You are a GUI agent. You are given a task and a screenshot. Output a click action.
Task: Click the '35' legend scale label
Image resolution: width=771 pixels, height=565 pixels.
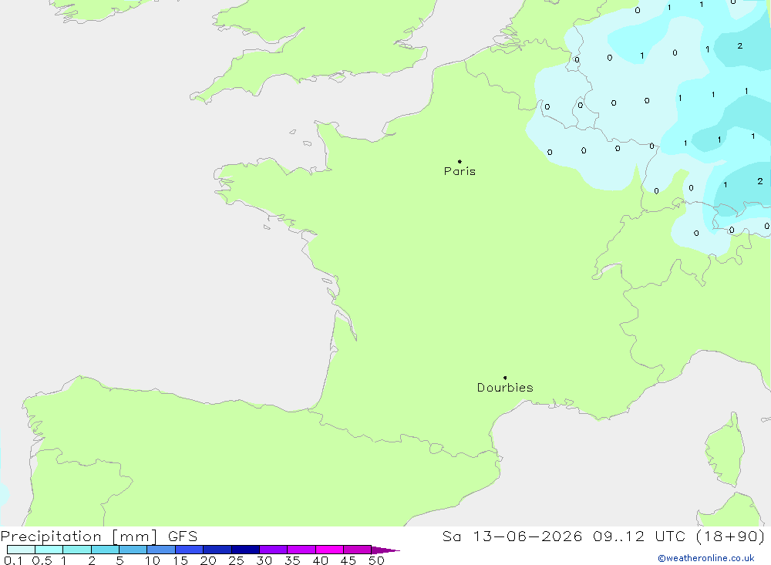point(292,560)
